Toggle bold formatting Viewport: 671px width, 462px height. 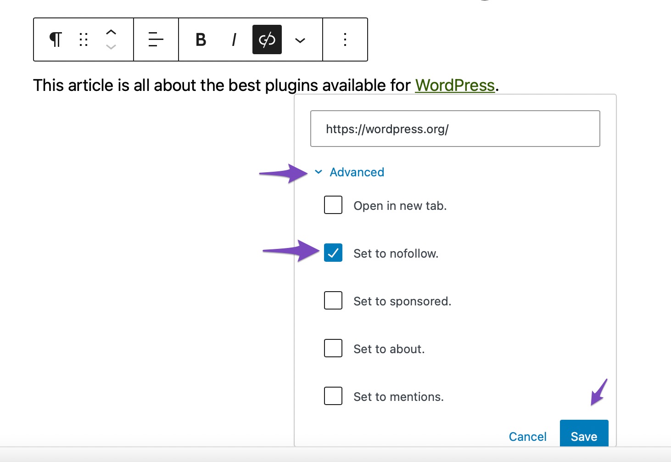click(201, 39)
